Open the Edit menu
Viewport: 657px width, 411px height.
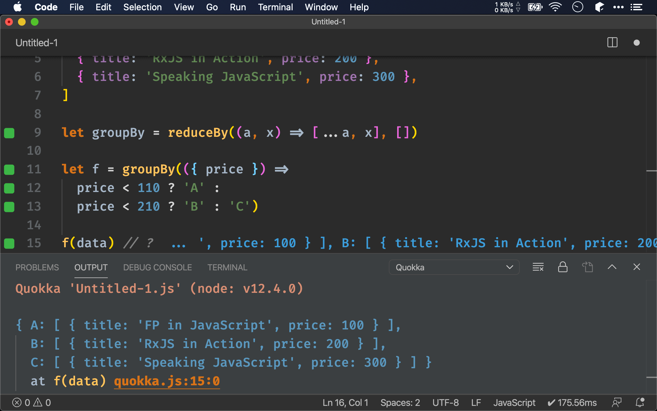click(103, 7)
